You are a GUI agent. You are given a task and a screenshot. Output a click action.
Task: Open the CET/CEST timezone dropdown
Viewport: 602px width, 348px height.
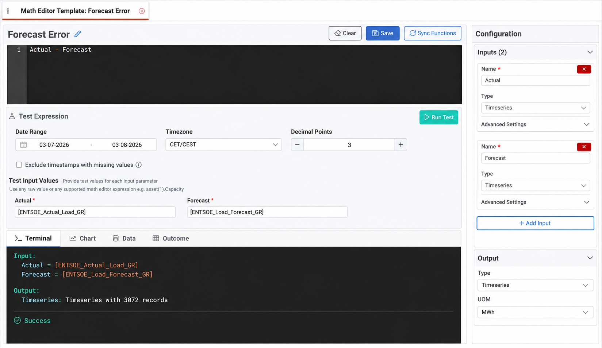(x=223, y=144)
